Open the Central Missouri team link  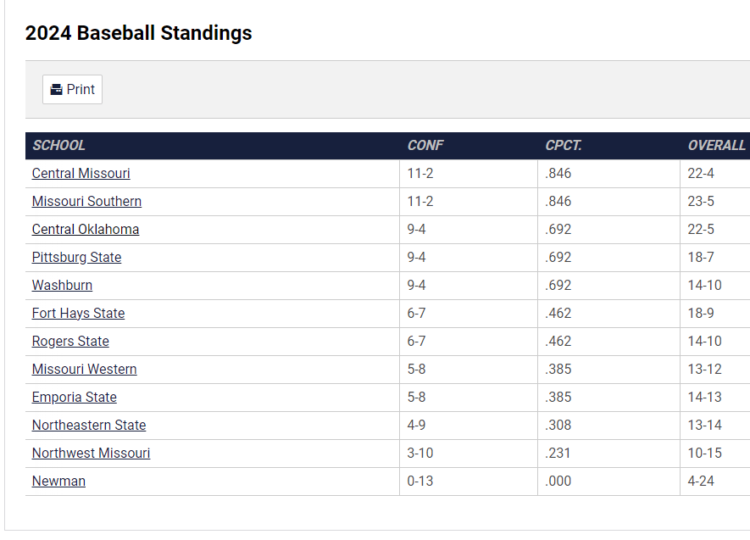click(x=81, y=174)
